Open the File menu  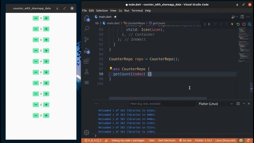[x=85, y=11]
